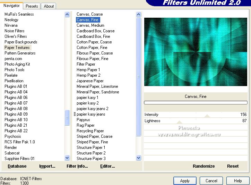Choose Structure Paper 3 filter
This screenshot has height=185, width=251.
(x=91, y=159)
